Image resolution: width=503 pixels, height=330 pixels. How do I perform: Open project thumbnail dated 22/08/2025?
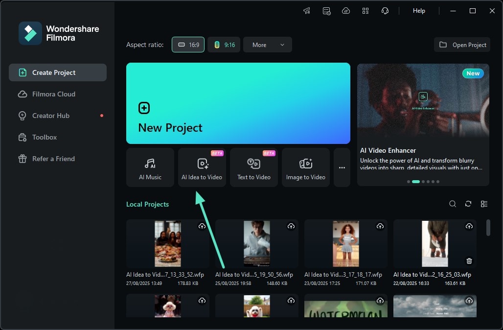pyautogui.click(x=434, y=244)
